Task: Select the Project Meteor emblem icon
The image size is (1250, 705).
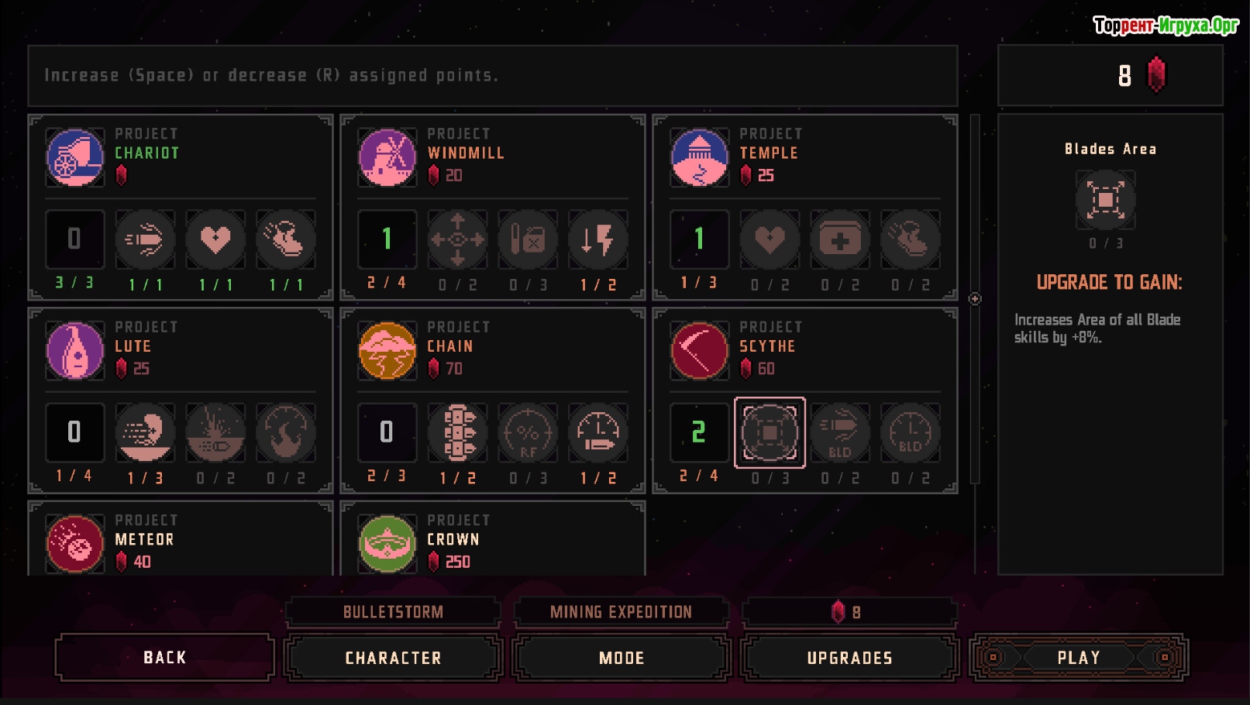Action: tap(75, 544)
